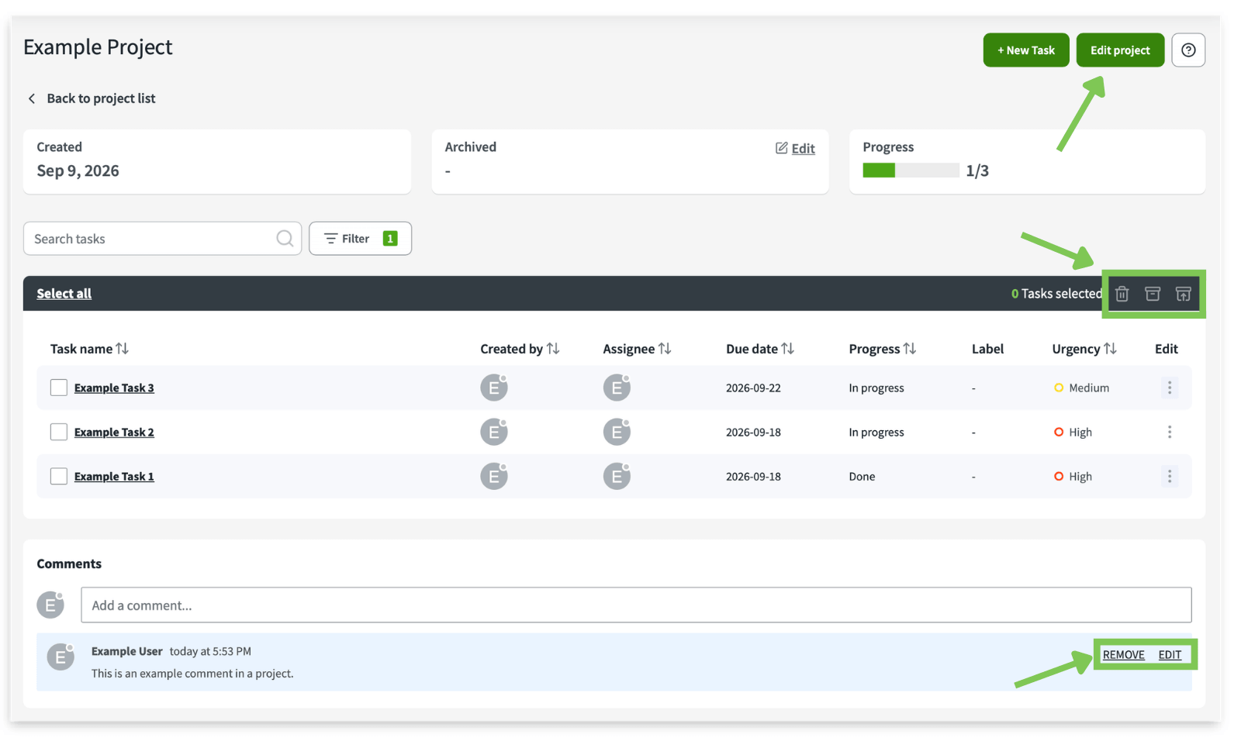The height and width of the screenshot is (755, 1241).
Task: Click the Medium urgency label
Action: pyautogui.click(x=1089, y=388)
